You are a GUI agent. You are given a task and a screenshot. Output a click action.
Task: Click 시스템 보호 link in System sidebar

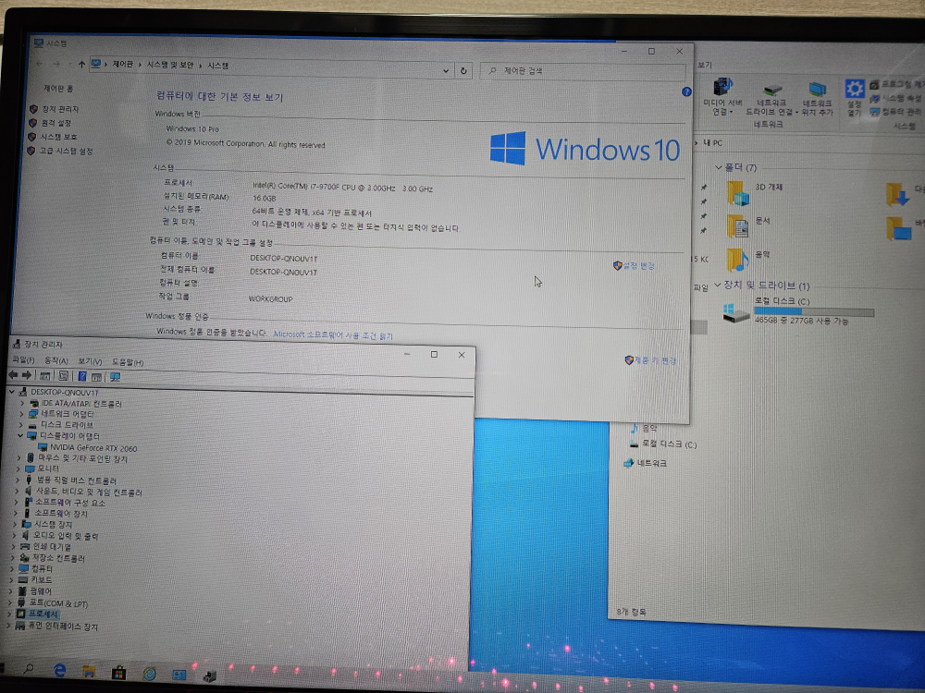(58, 137)
